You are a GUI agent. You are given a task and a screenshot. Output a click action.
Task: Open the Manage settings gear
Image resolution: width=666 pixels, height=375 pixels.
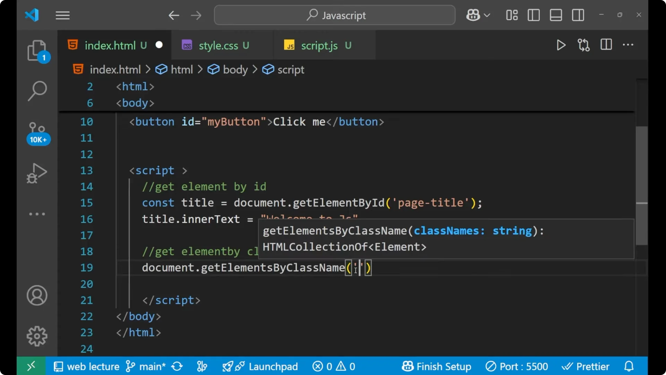click(x=37, y=336)
